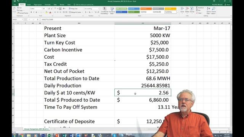
Task: Select the Annual_Comparison sheet tab
Action: click(x=37, y=129)
